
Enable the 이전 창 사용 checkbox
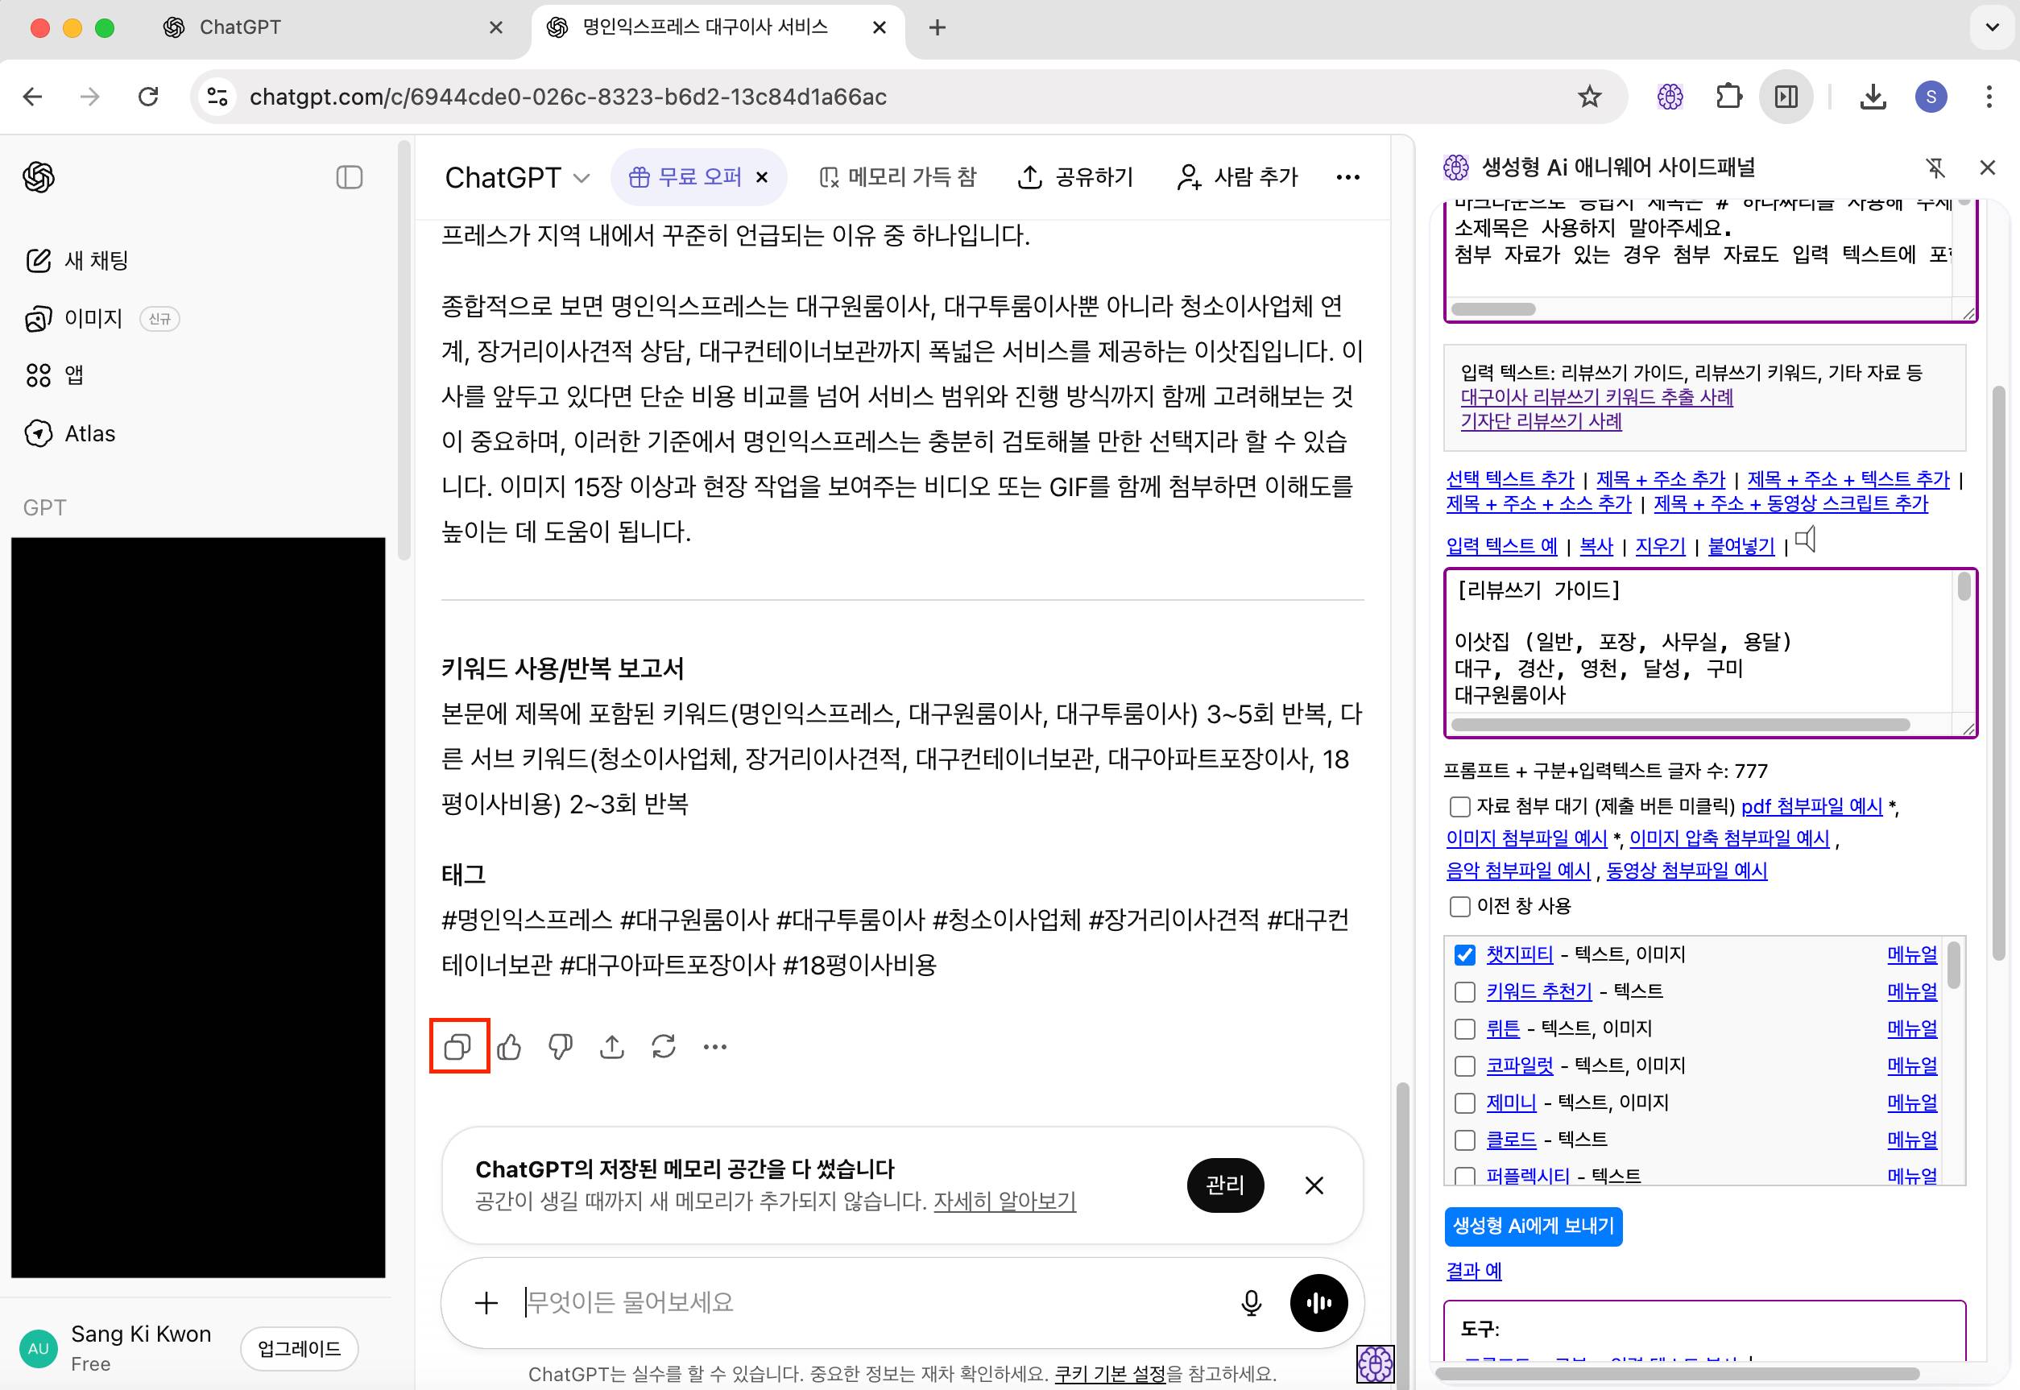(1460, 907)
